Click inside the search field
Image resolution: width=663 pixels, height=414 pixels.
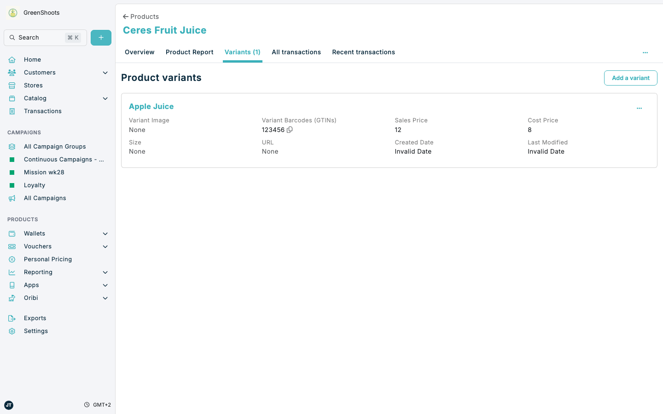(x=45, y=37)
